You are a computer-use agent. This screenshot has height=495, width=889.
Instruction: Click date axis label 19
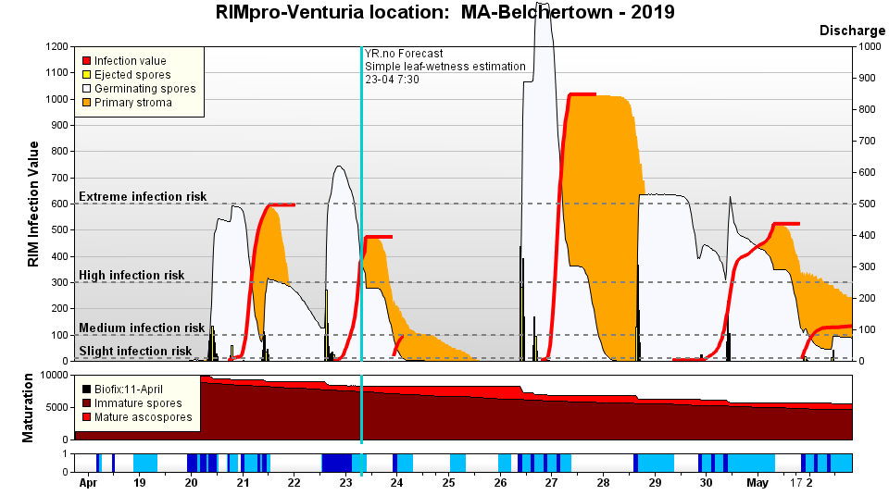140,483
